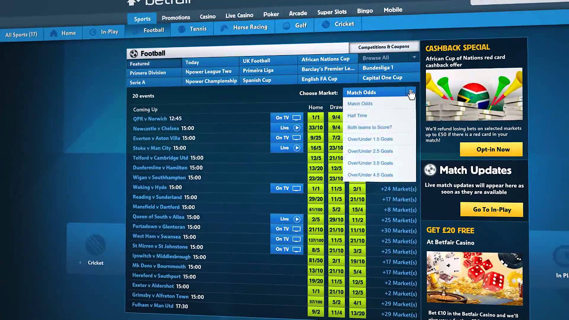Open the Mobile tab
569x320 pixels.
pyautogui.click(x=393, y=10)
